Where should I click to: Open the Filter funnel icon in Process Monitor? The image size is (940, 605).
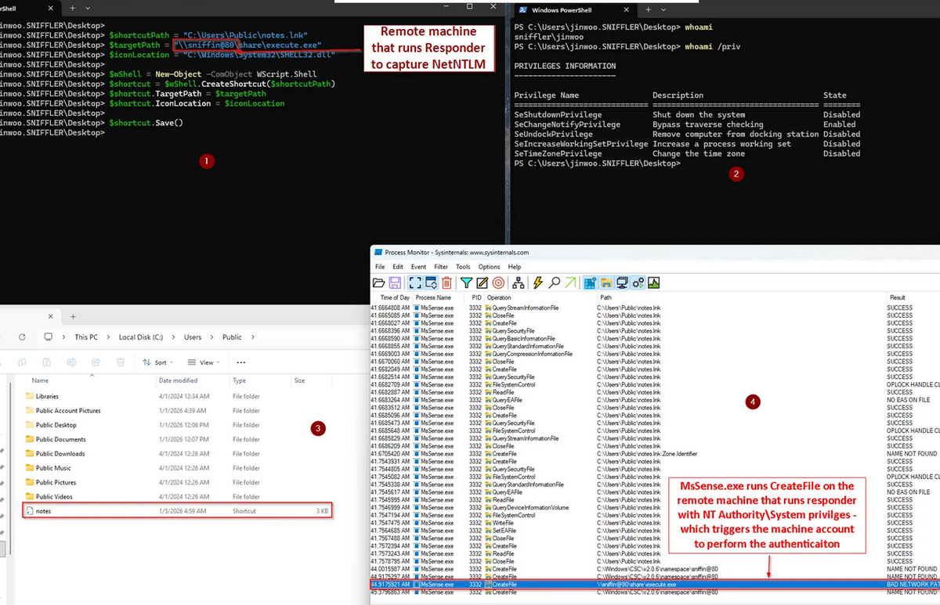coord(466,283)
